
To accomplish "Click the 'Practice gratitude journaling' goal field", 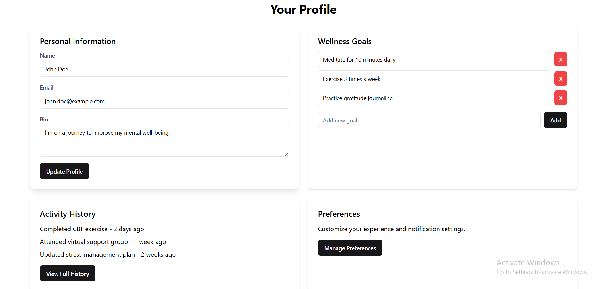I will (x=434, y=98).
